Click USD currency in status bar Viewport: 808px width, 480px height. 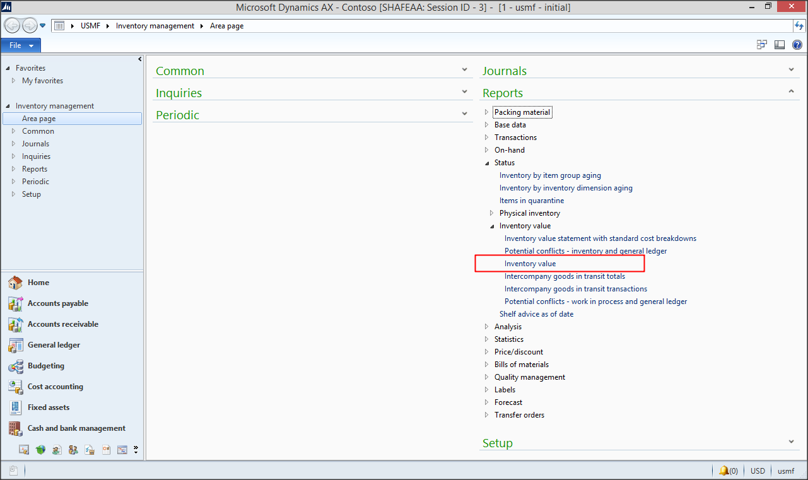(x=758, y=471)
